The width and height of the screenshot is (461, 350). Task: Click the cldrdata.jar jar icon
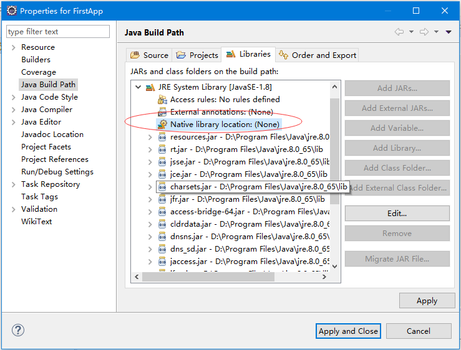click(162, 224)
